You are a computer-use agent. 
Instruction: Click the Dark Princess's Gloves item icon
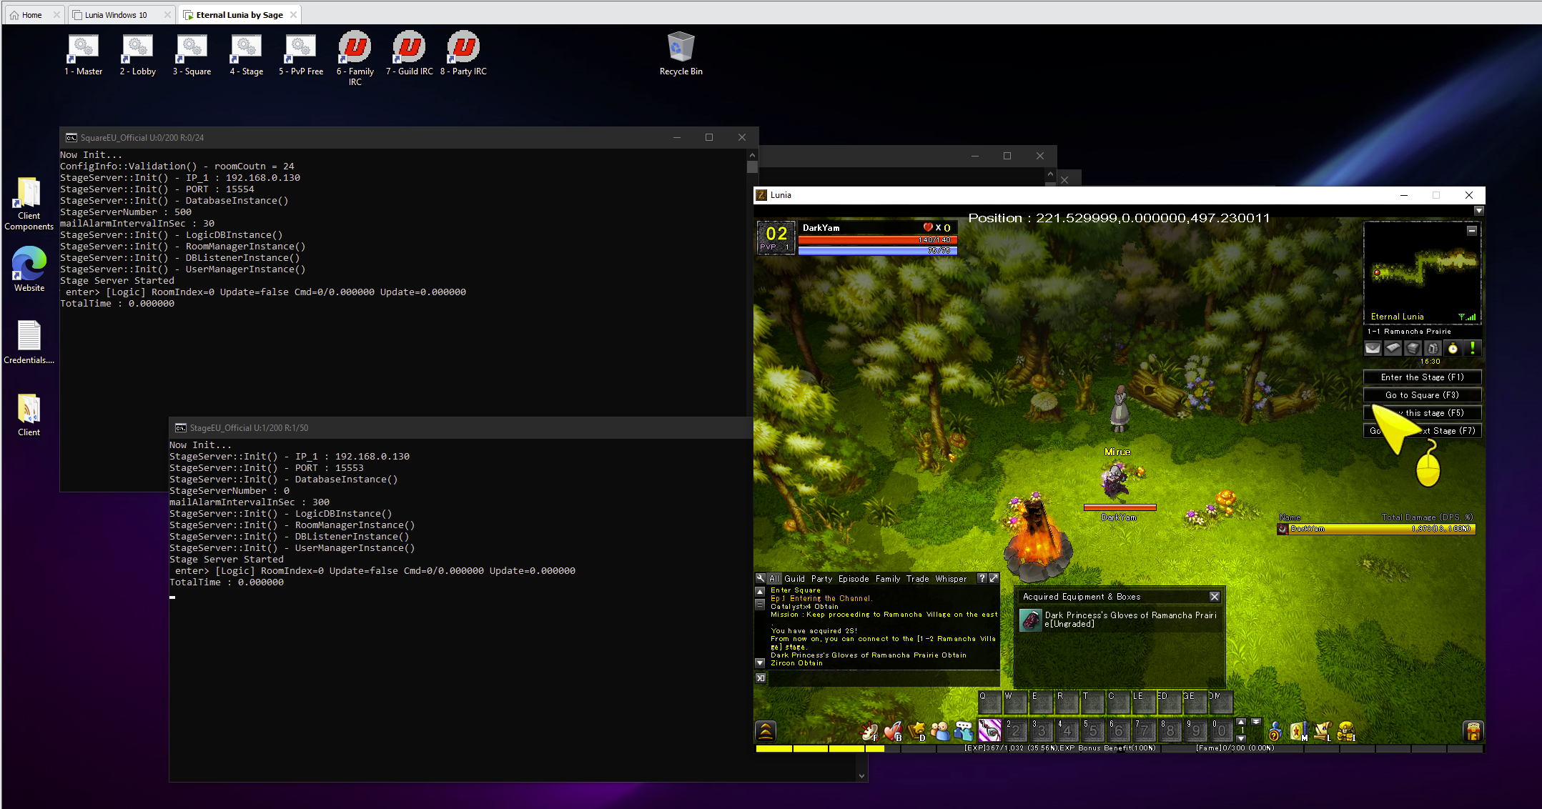pyautogui.click(x=1030, y=620)
